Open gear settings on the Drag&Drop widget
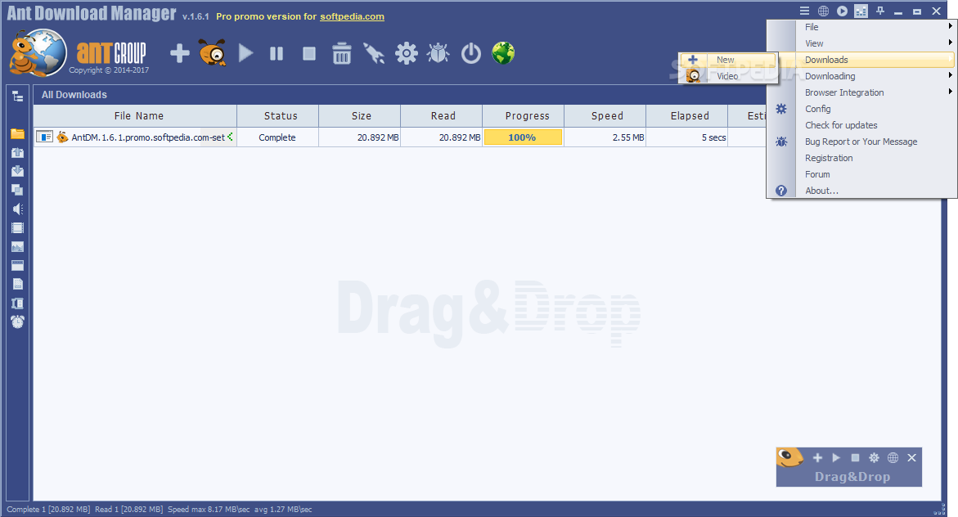958x517 pixels. pos(875,458)
